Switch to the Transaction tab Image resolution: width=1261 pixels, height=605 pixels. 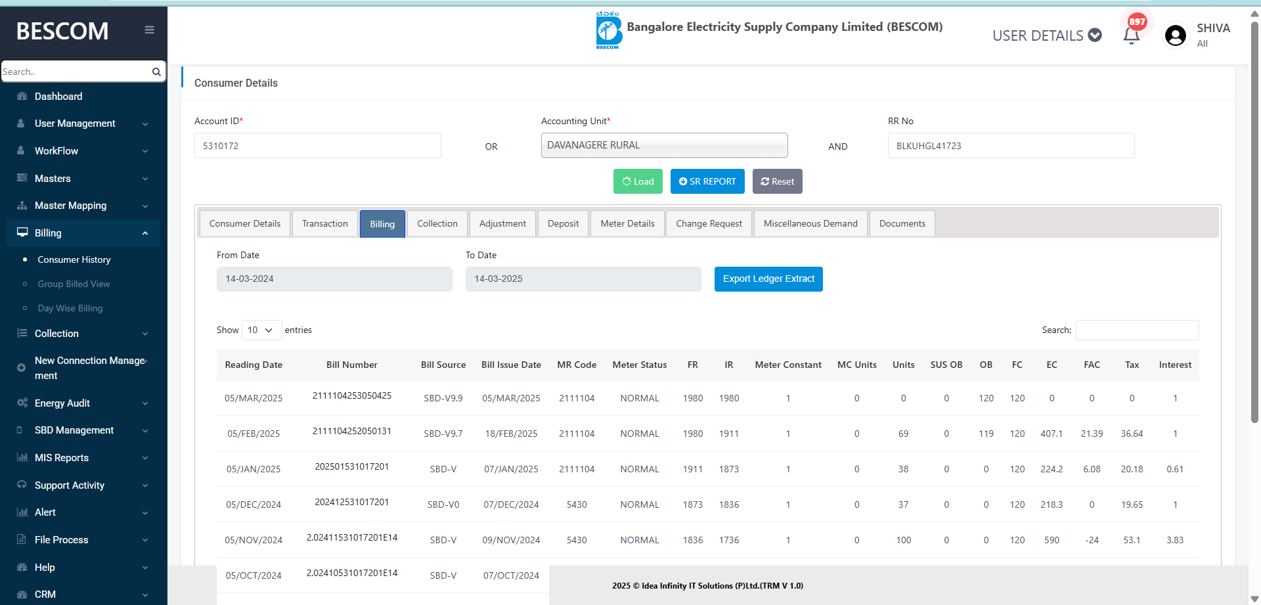325,223
